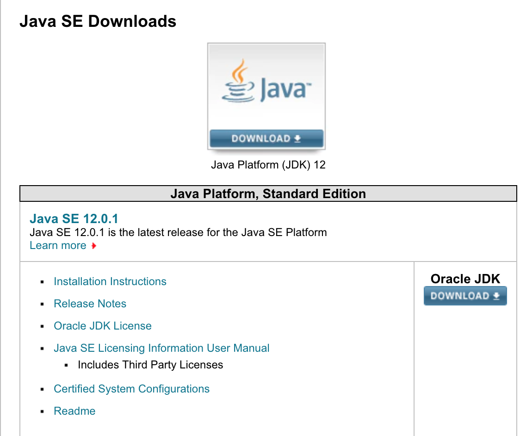This screenshot has width=520, height=436.
Task: Open Certified System Configurations link
Action: click(132, 389)
